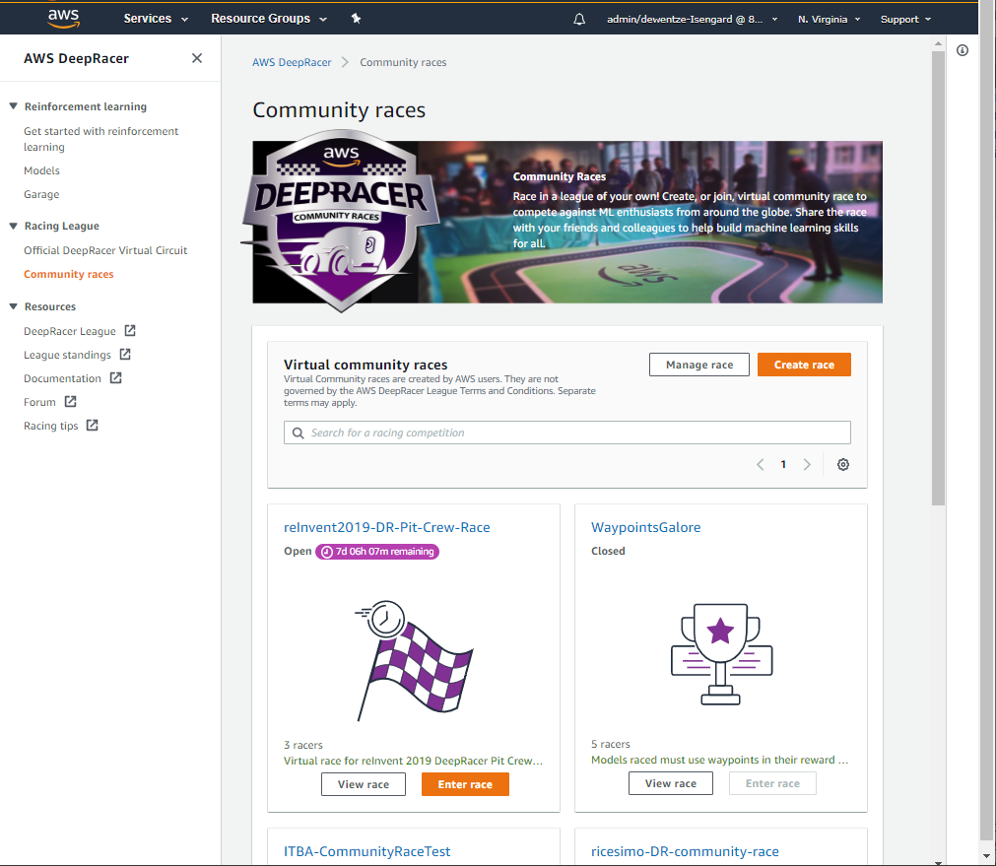
Task: Open the notifications bell icon
Action: tap(579, 19)
